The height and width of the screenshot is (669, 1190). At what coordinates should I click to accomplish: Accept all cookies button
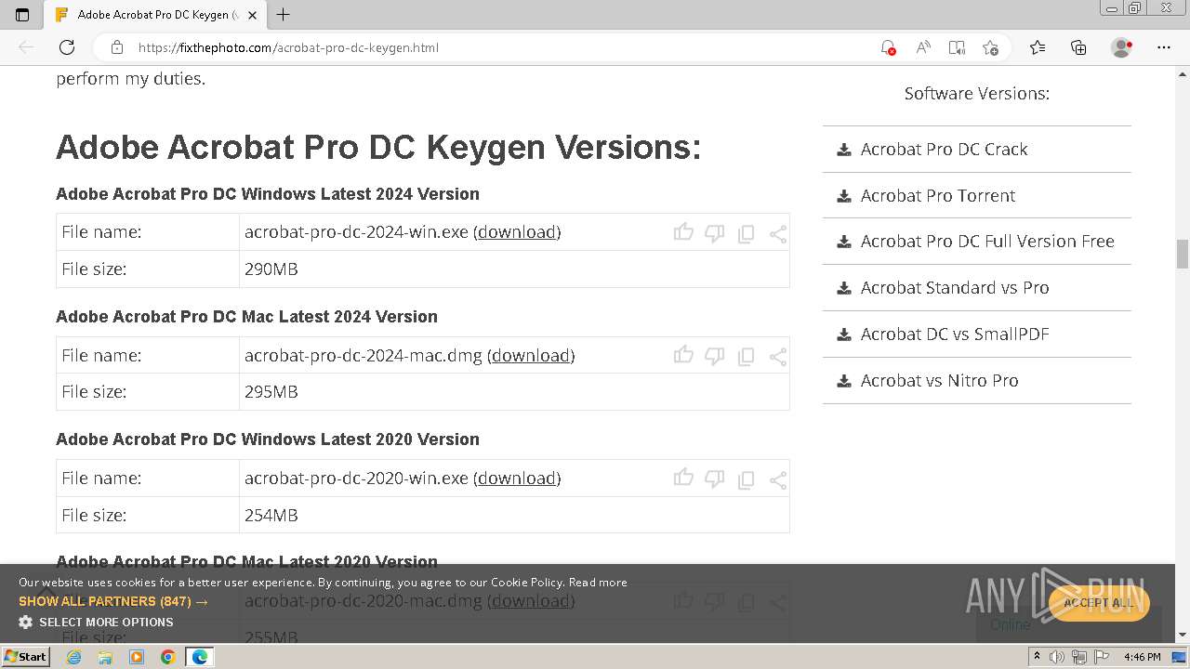coord(1099,603)
